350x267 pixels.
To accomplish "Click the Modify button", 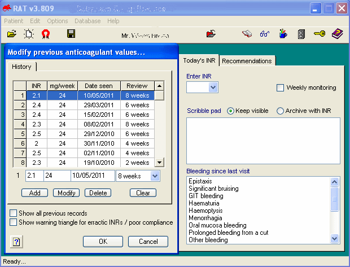I will coord(66,193).
